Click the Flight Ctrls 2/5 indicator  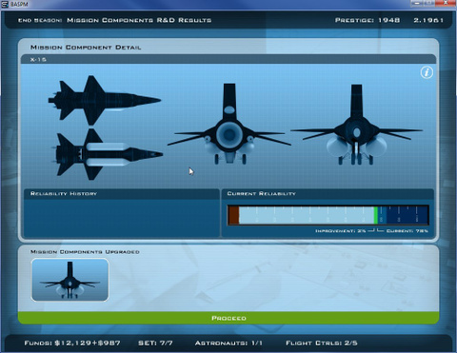(322, 343)
